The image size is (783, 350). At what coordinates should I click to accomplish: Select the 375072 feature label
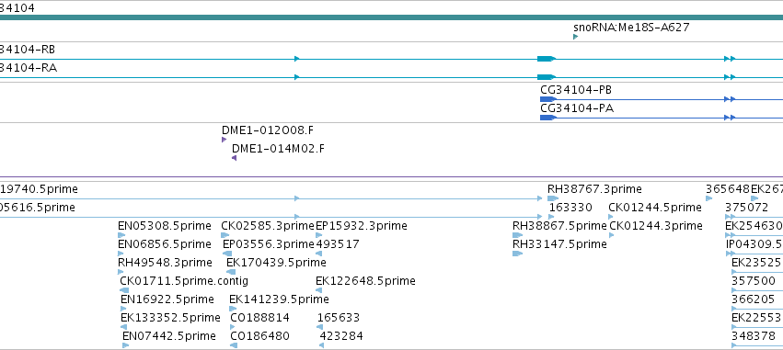[746, 208]
